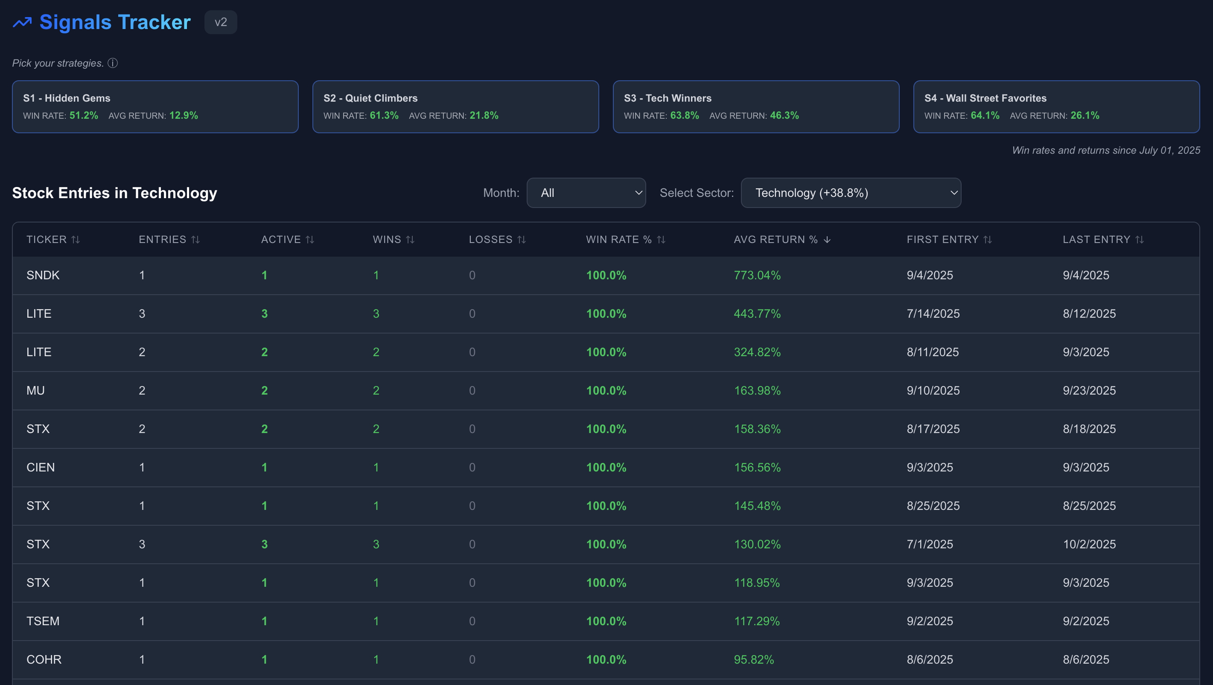Click the sort icon on FIRST ENTRY
Screen dimensions: 1213x685
[x=988, y=239]
